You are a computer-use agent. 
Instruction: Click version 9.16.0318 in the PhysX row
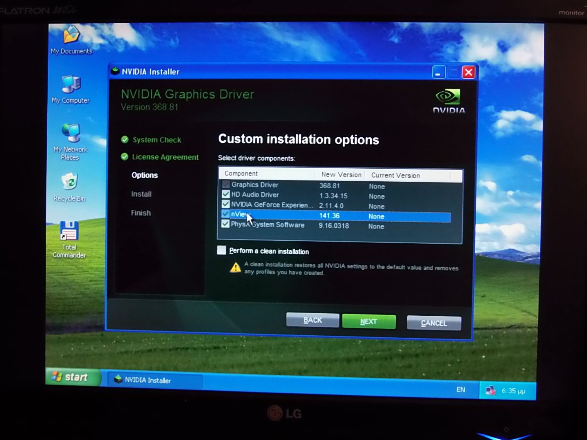point(334,226)
